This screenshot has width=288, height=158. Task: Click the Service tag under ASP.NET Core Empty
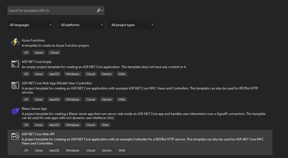pos(107,74)
